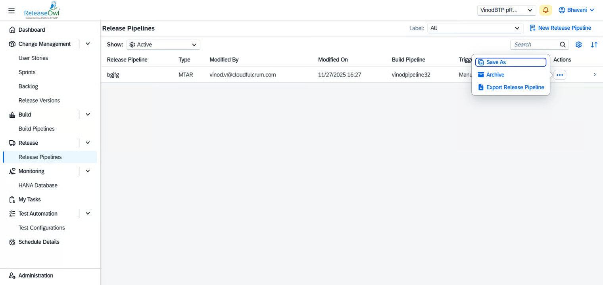Viewport: 603px width, 285px height.
Task: Choose Archive in the actions menu
Action: coord(495,75)
